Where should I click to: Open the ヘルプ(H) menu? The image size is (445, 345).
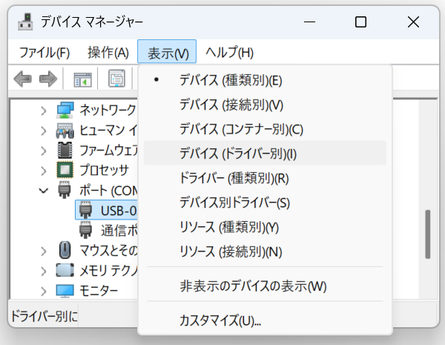click(x=230, y=53)
